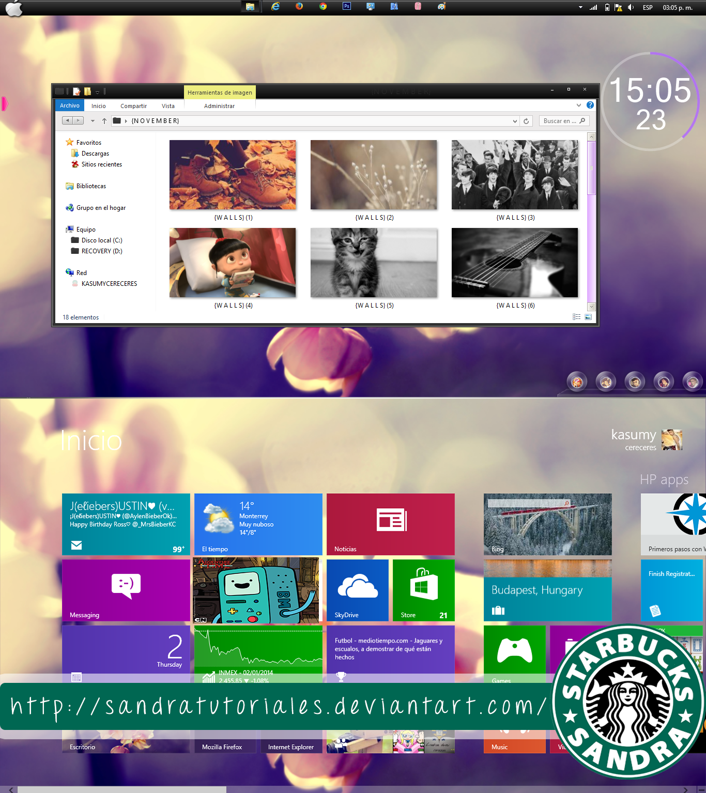Open Sitios recientes in navigation pane

point(101,164)
